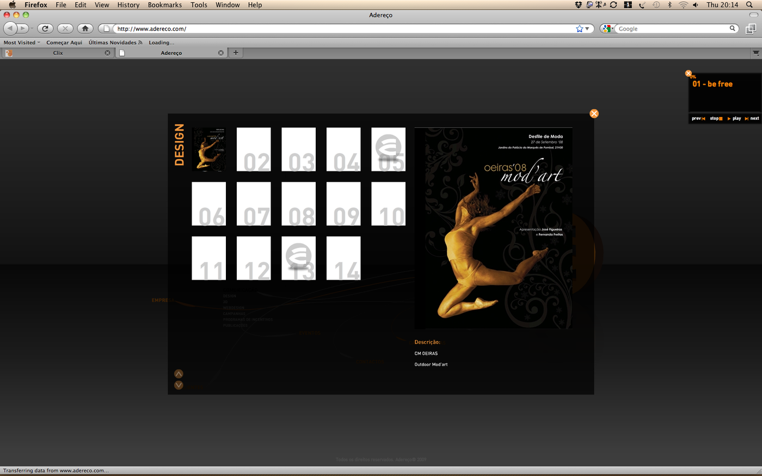Stop the music player
Screen dimensions: 762x476
point(716,118)
